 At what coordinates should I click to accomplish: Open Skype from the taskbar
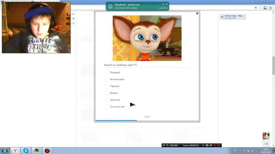tap(26, 151)
